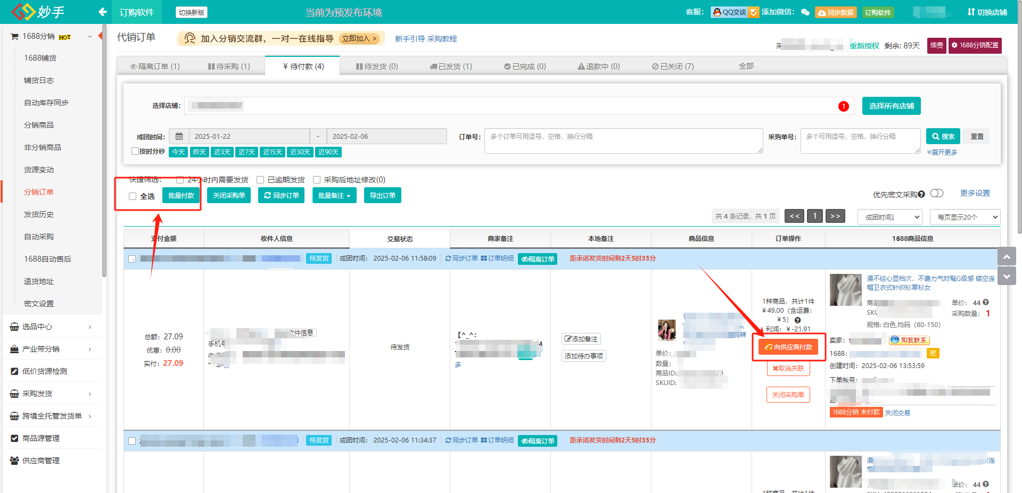Viewport: 1022px width, 493px height.
Task: Switch to the 待发货 (0) tab
Action: [x=377, y=66]
